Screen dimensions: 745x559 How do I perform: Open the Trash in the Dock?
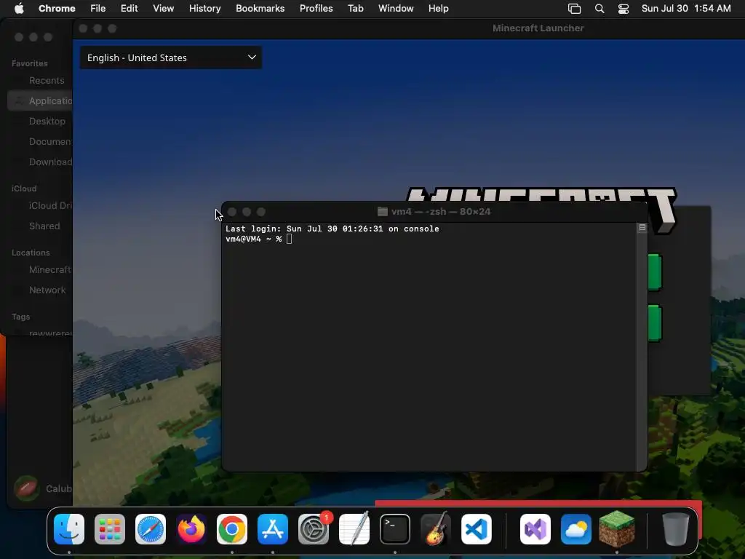(x=676, y=529)
